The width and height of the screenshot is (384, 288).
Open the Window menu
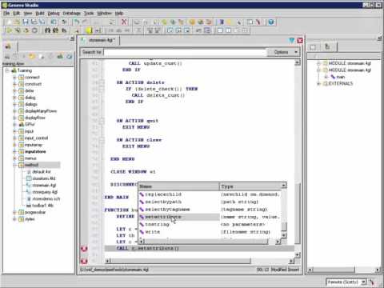(104, 13)
